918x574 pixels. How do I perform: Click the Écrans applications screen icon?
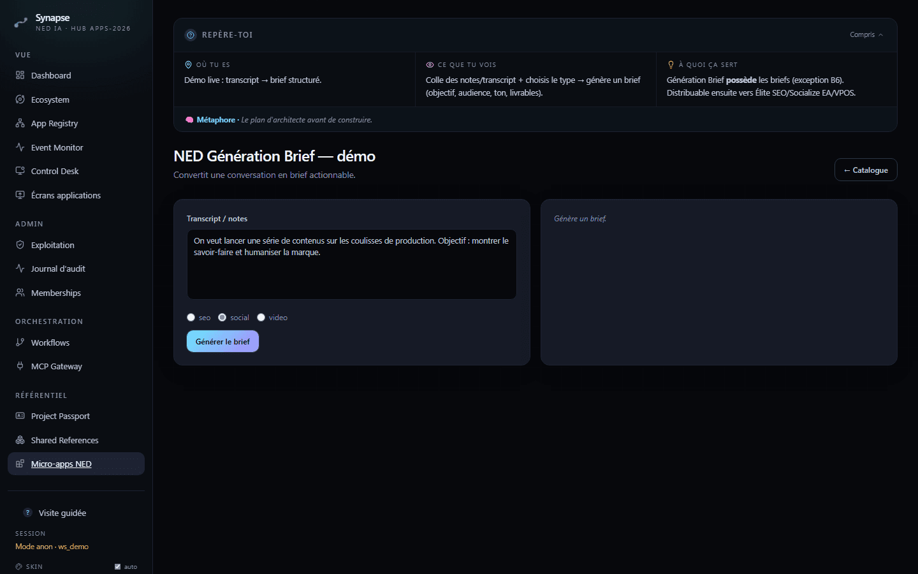(20, 195)
